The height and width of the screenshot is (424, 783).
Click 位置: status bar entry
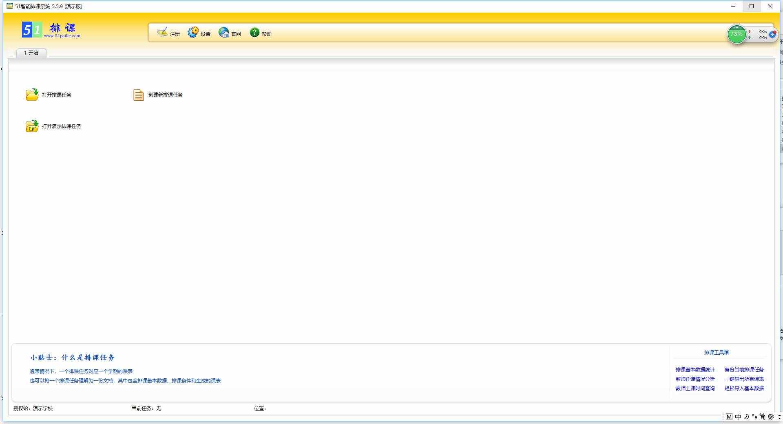coord(260,408)
